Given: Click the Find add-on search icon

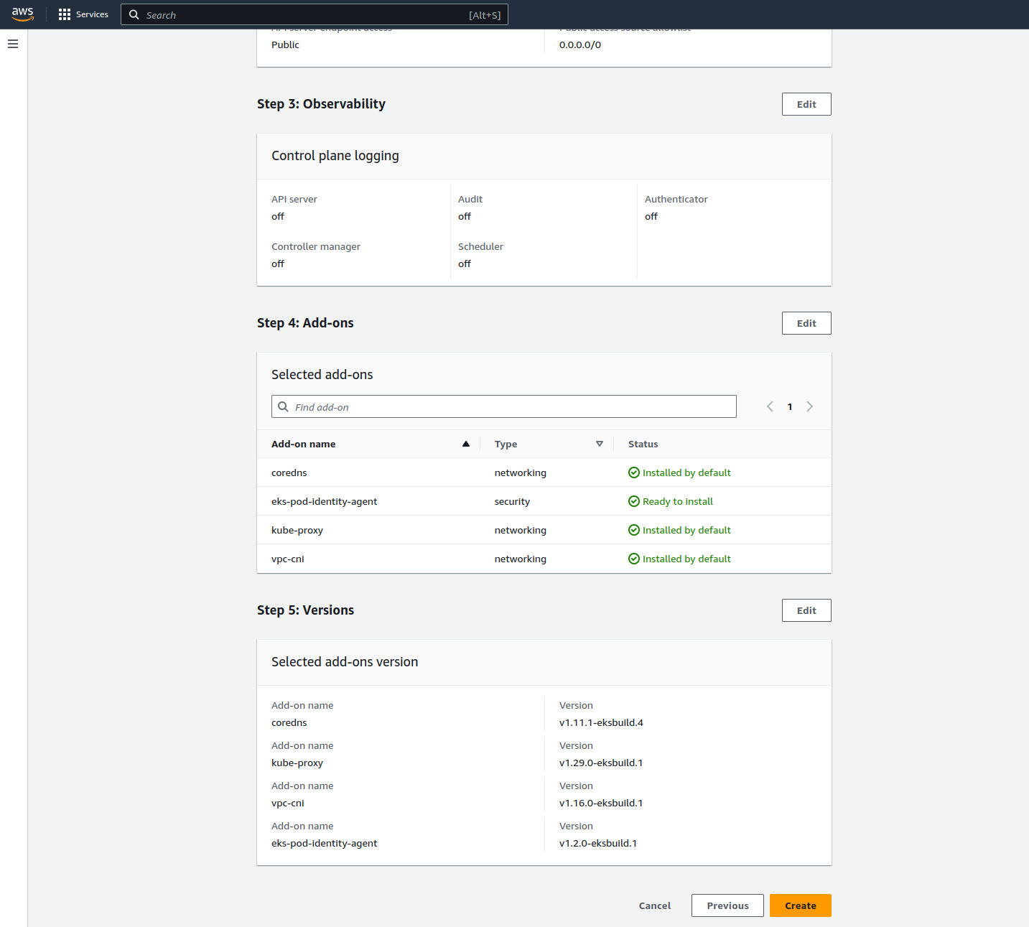Looking at the screenshot, I should pyautogui.click(x=284, y=406).
